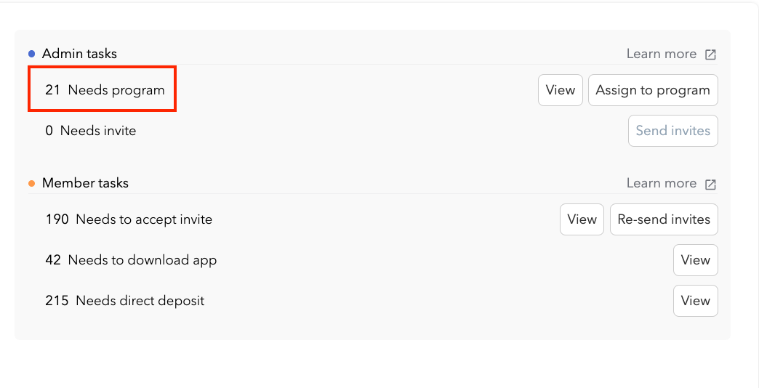
Task: View members who need to accept invite
Action: [582, 219]
